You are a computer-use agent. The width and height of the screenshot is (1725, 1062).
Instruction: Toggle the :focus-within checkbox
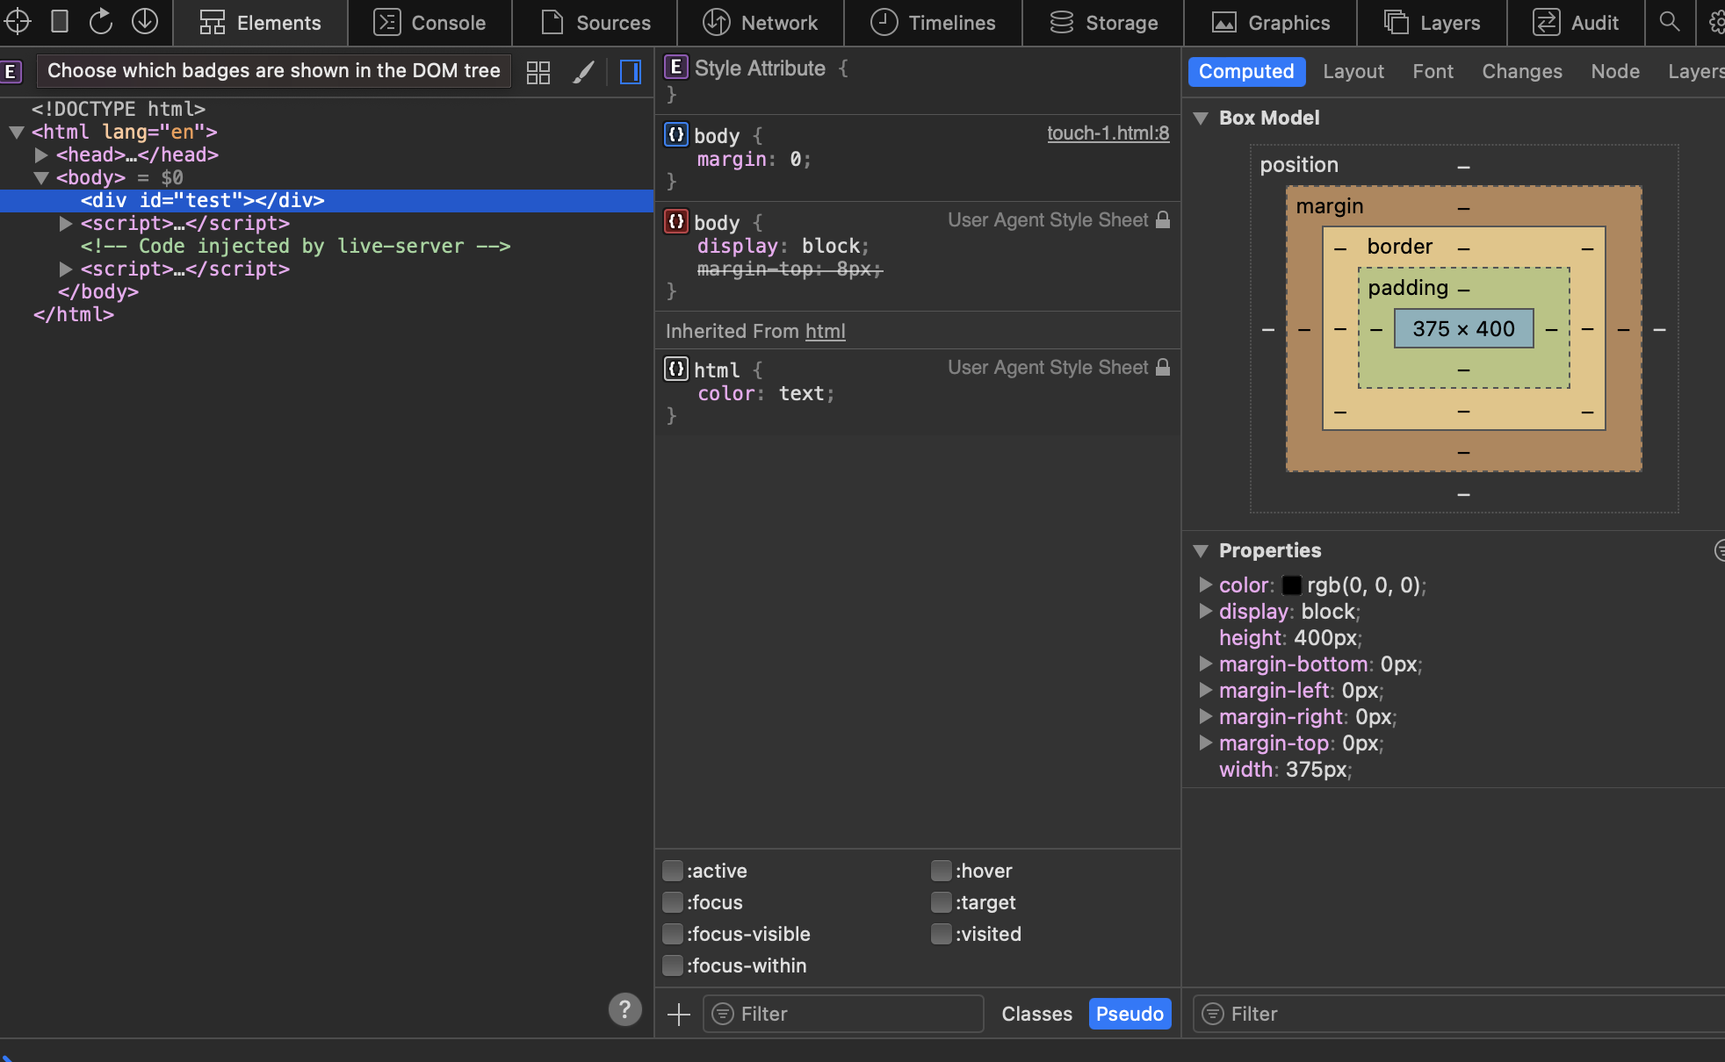click(673, 965)
